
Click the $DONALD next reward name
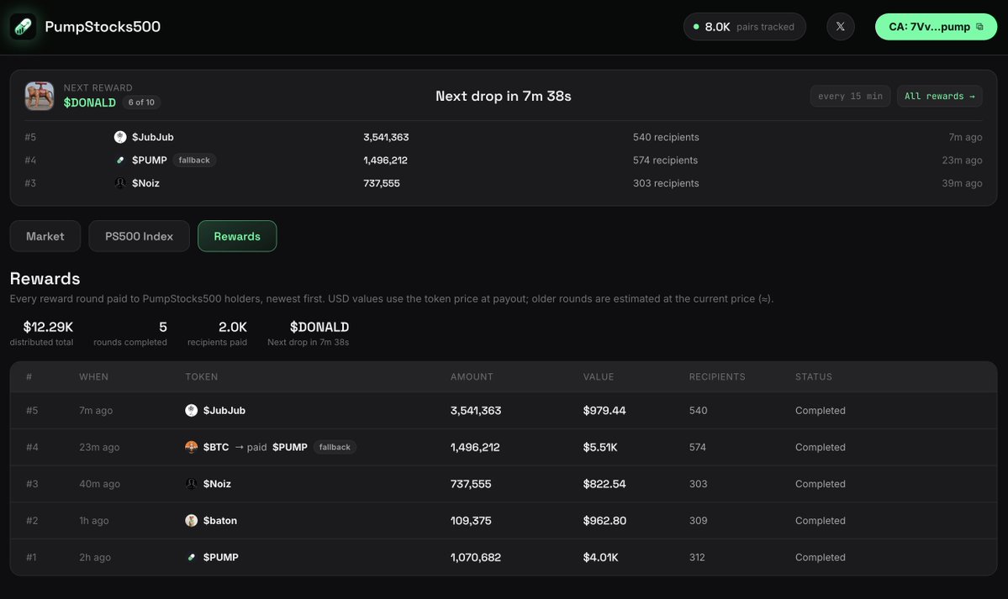tap(89, 102)
